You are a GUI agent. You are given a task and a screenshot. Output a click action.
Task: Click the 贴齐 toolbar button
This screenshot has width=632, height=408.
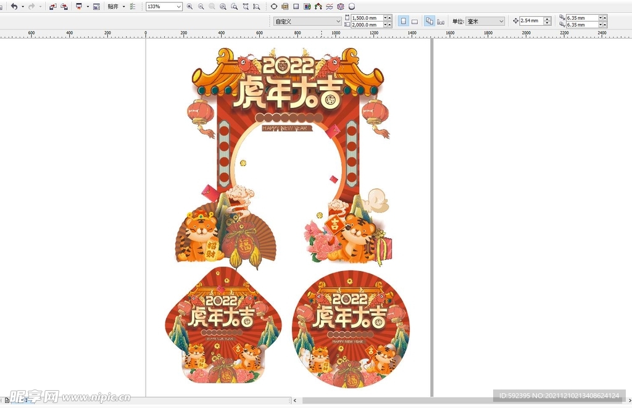coord(113,6)
